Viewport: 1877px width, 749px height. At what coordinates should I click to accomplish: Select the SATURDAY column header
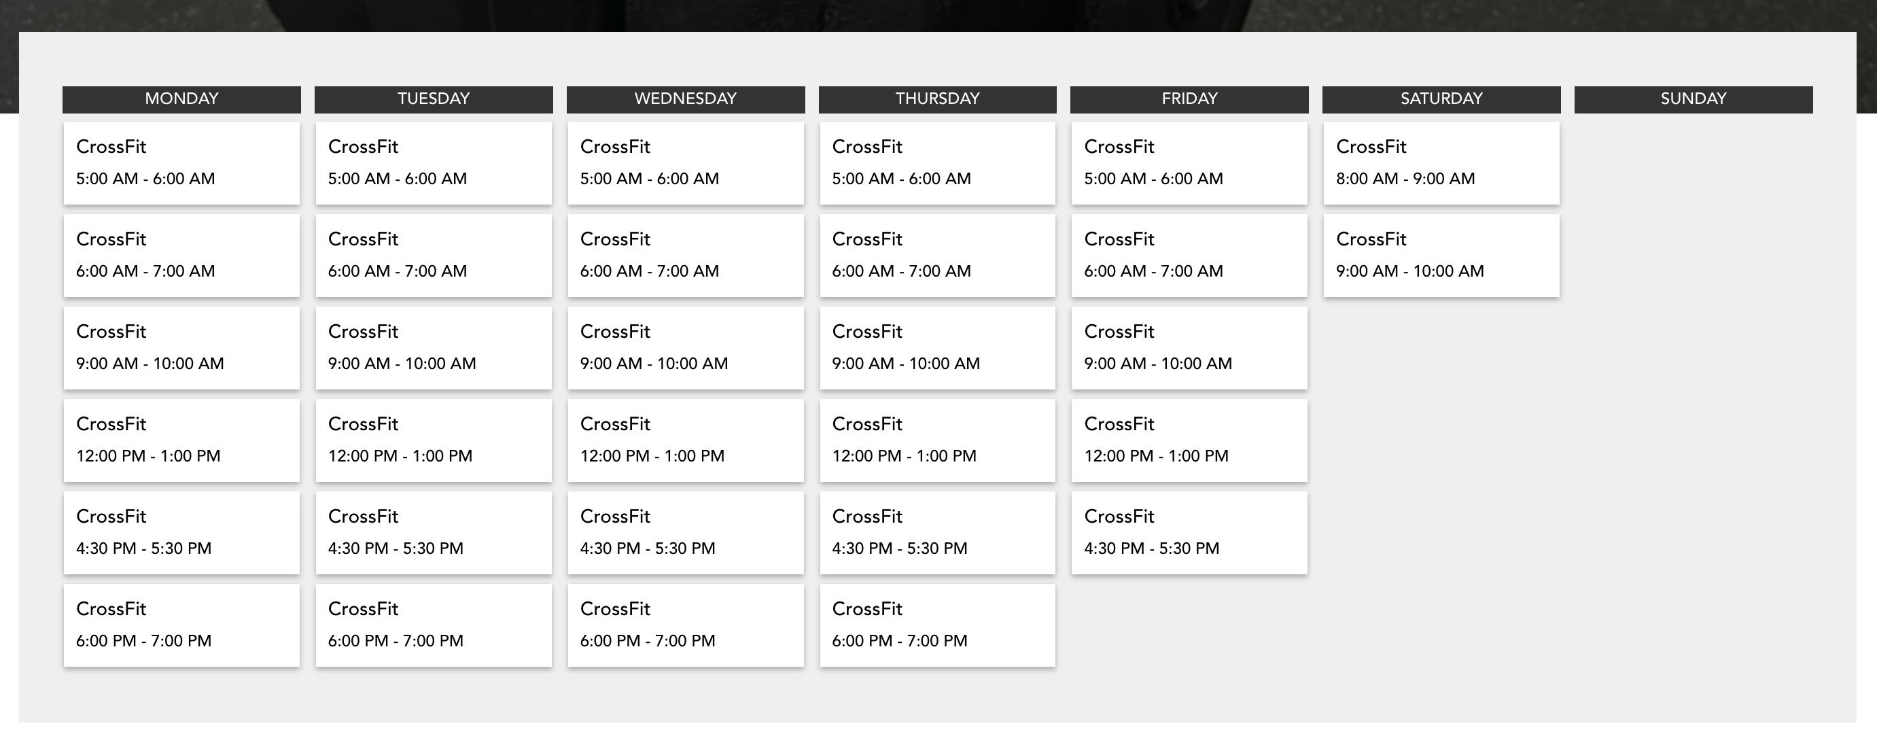click(x=1441, y=100)
